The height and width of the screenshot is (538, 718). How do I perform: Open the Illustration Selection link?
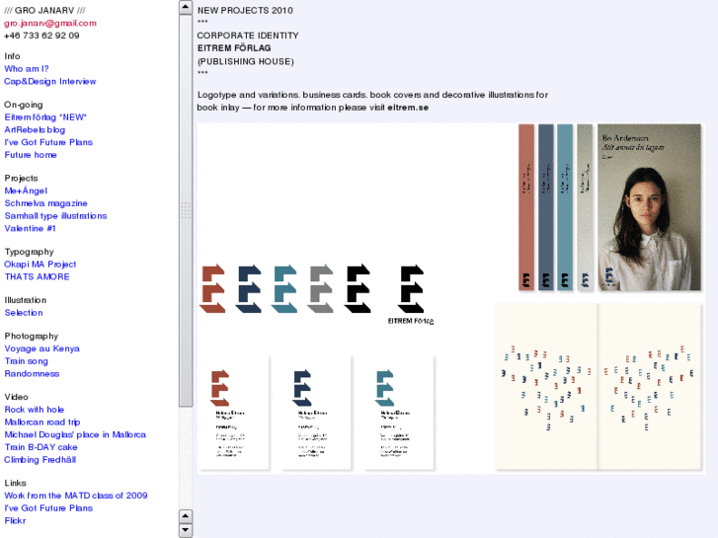click(x=24, y=312)
